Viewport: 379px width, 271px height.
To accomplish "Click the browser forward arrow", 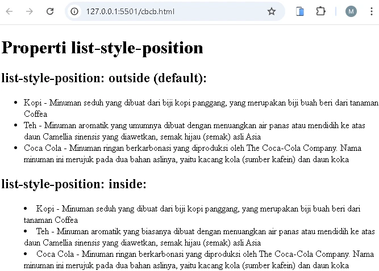I will point(29,11).
